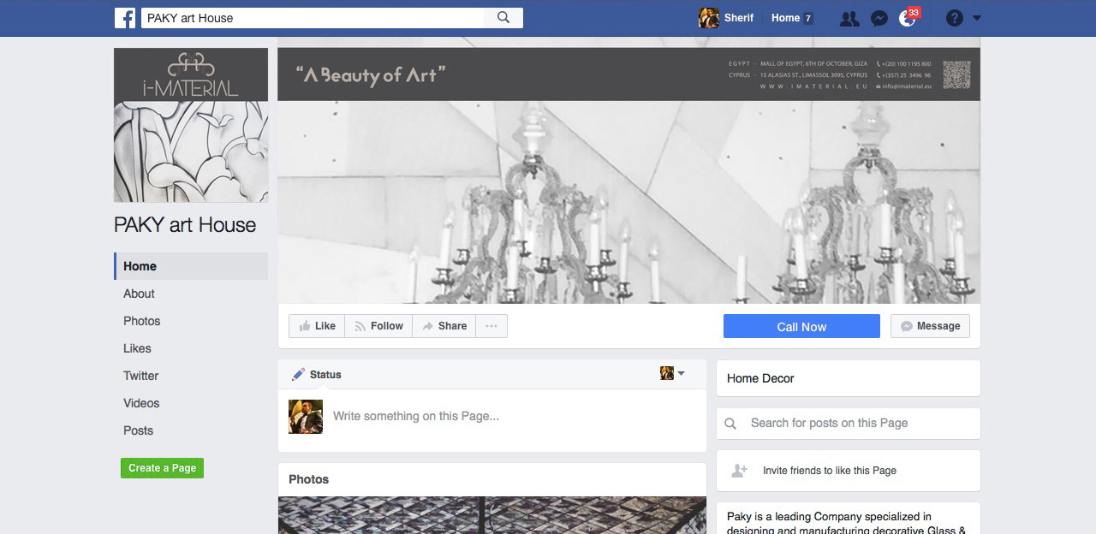Open the friend requests icon
1096x534 pixels.
pyautogui.click(x=849, y=18)
